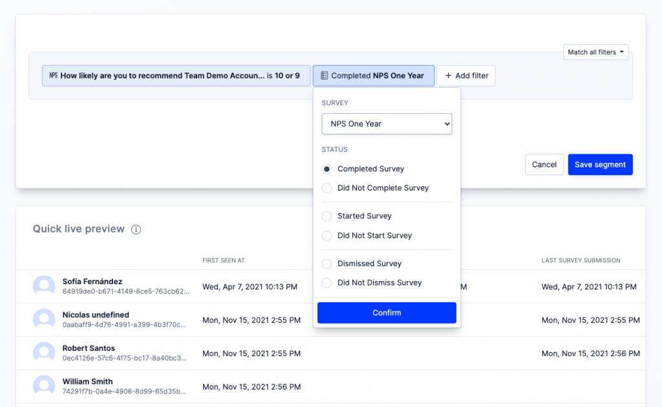This screenshot has width=662, height=407.
Task: Click the Quick live preview heading
Action: (79, 229)
